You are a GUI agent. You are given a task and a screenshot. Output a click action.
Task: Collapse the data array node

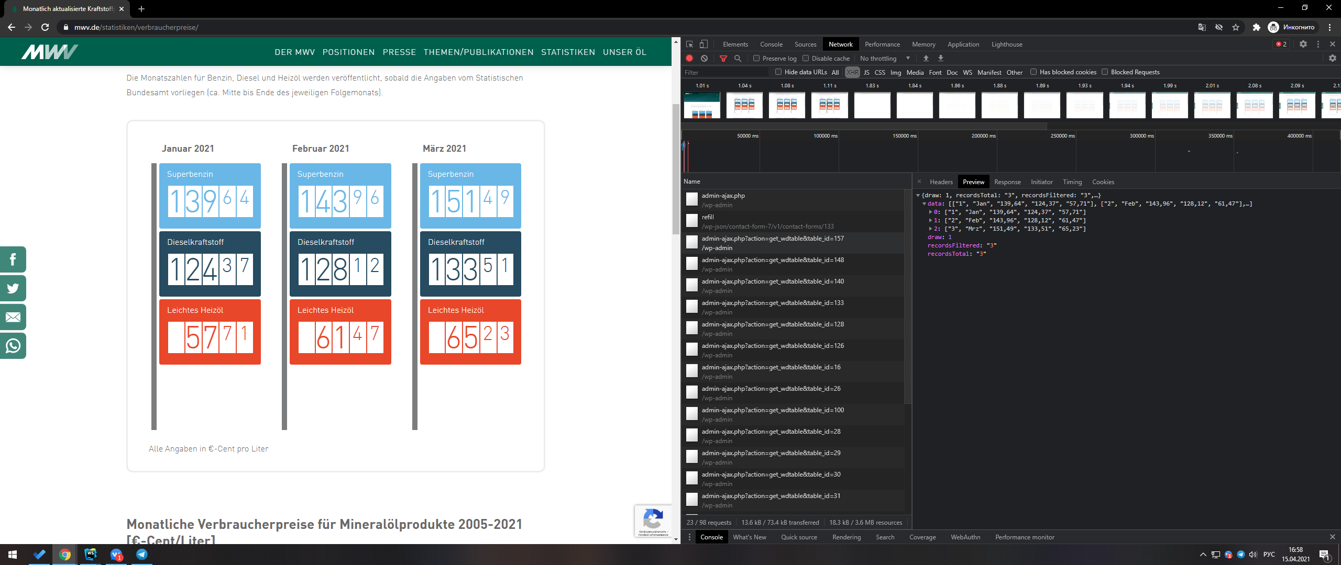pyautogui.click(x=924, y=204)
